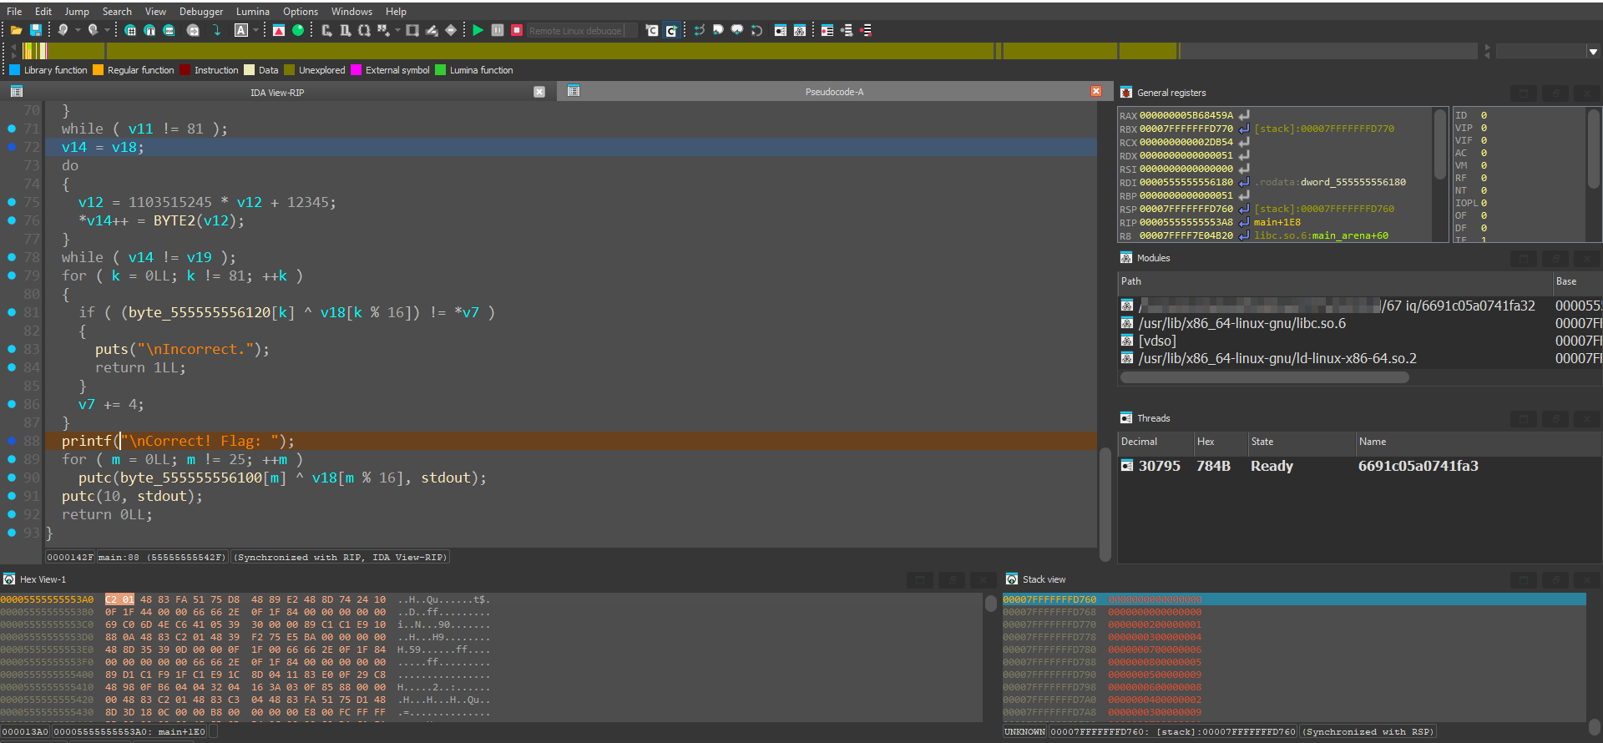1603x743 pixels.
Task: Open the navigation band dropdown at far right
Action: [x=1593, y=52]
